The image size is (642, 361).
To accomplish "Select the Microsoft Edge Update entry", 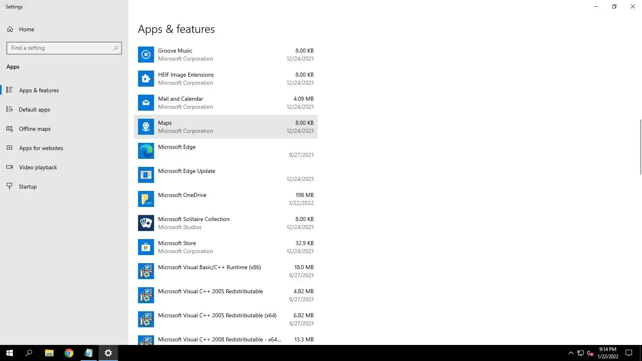I will (x=226, y=175).
